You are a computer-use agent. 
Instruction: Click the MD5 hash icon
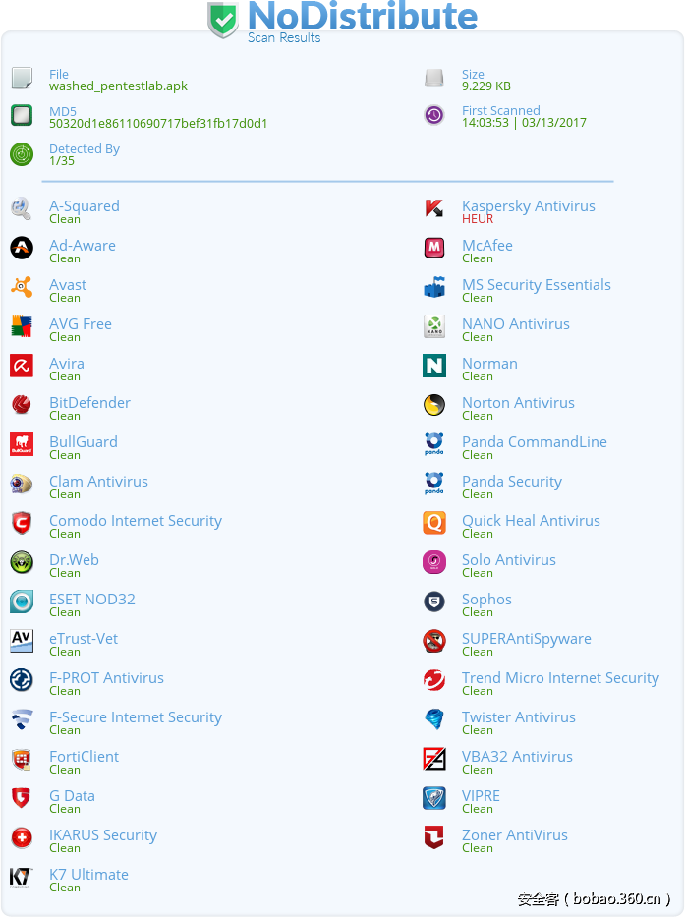point(22,114)
